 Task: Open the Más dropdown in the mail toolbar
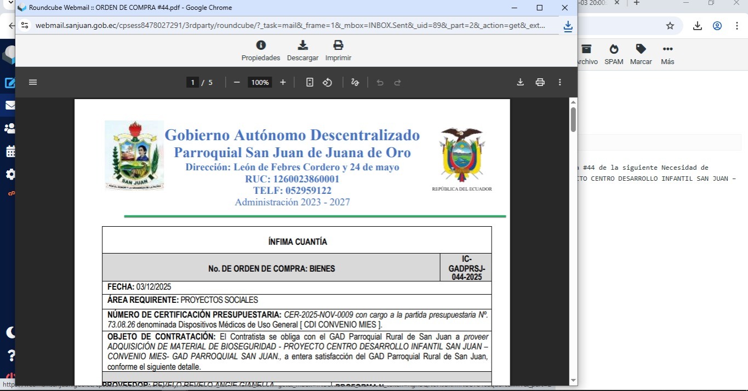667,54
